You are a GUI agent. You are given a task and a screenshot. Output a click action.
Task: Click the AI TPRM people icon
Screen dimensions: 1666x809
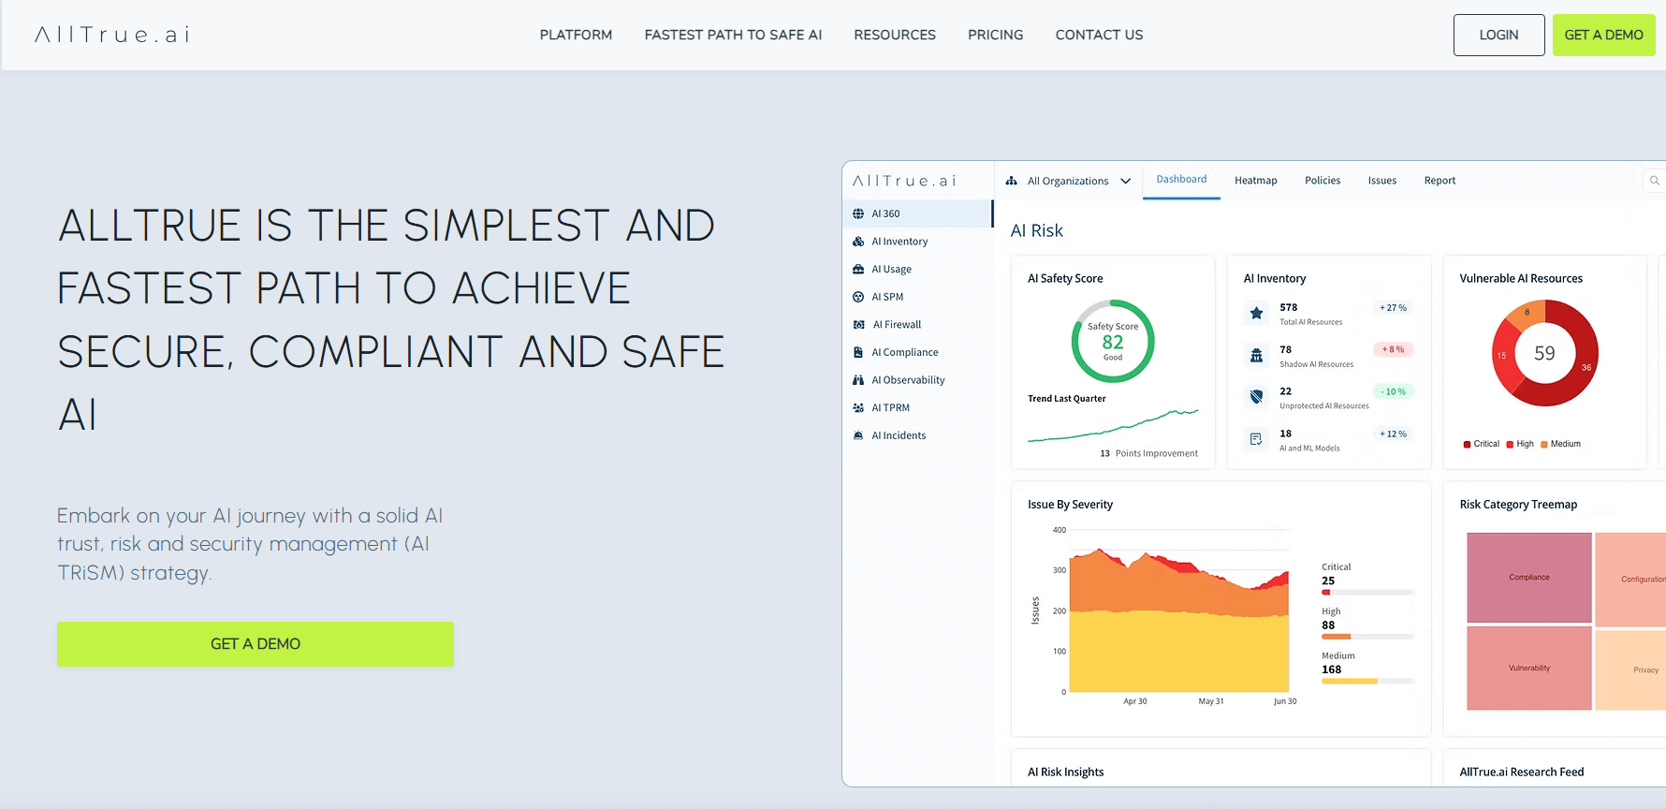(x=858, y=408)
